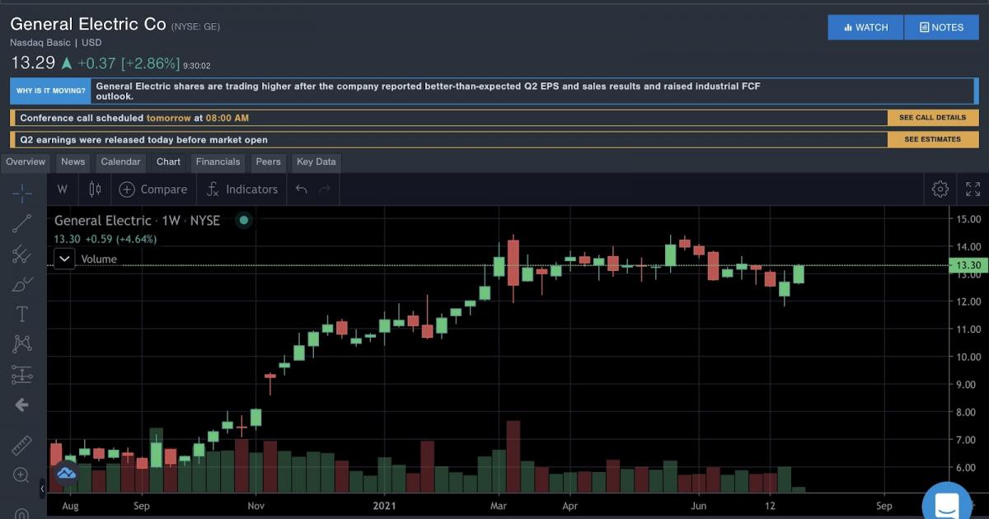This screenshot has width=989, height=519.
Task: Select the text annotation tool
Action: tap(22, 314)
